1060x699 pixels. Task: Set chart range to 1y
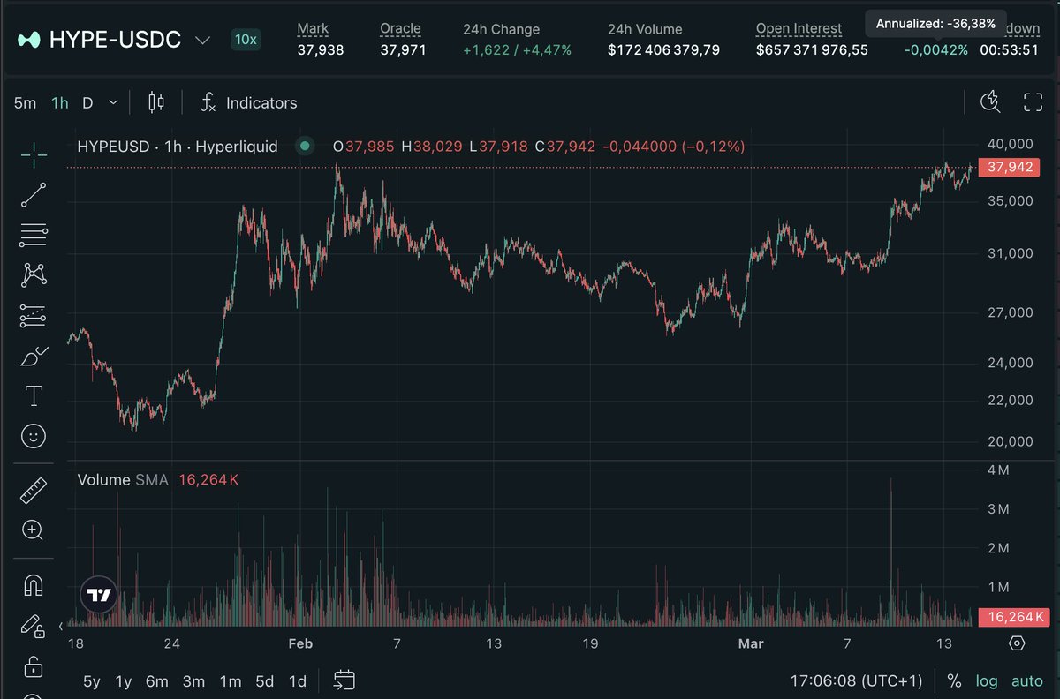coord(124,680)
